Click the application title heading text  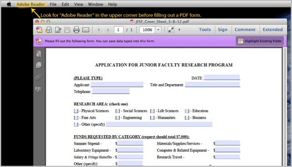tap(164, 65)
